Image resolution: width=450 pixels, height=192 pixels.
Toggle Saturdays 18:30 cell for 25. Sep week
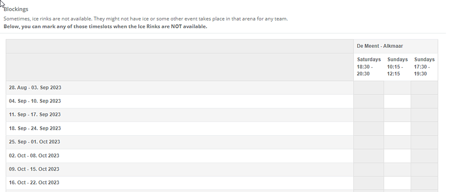[369, 142]
